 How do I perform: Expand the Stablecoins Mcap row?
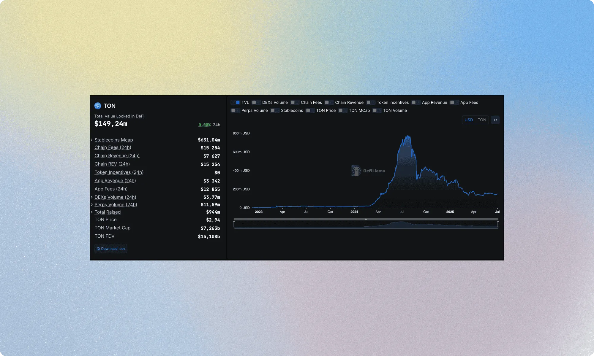(92, 140)
